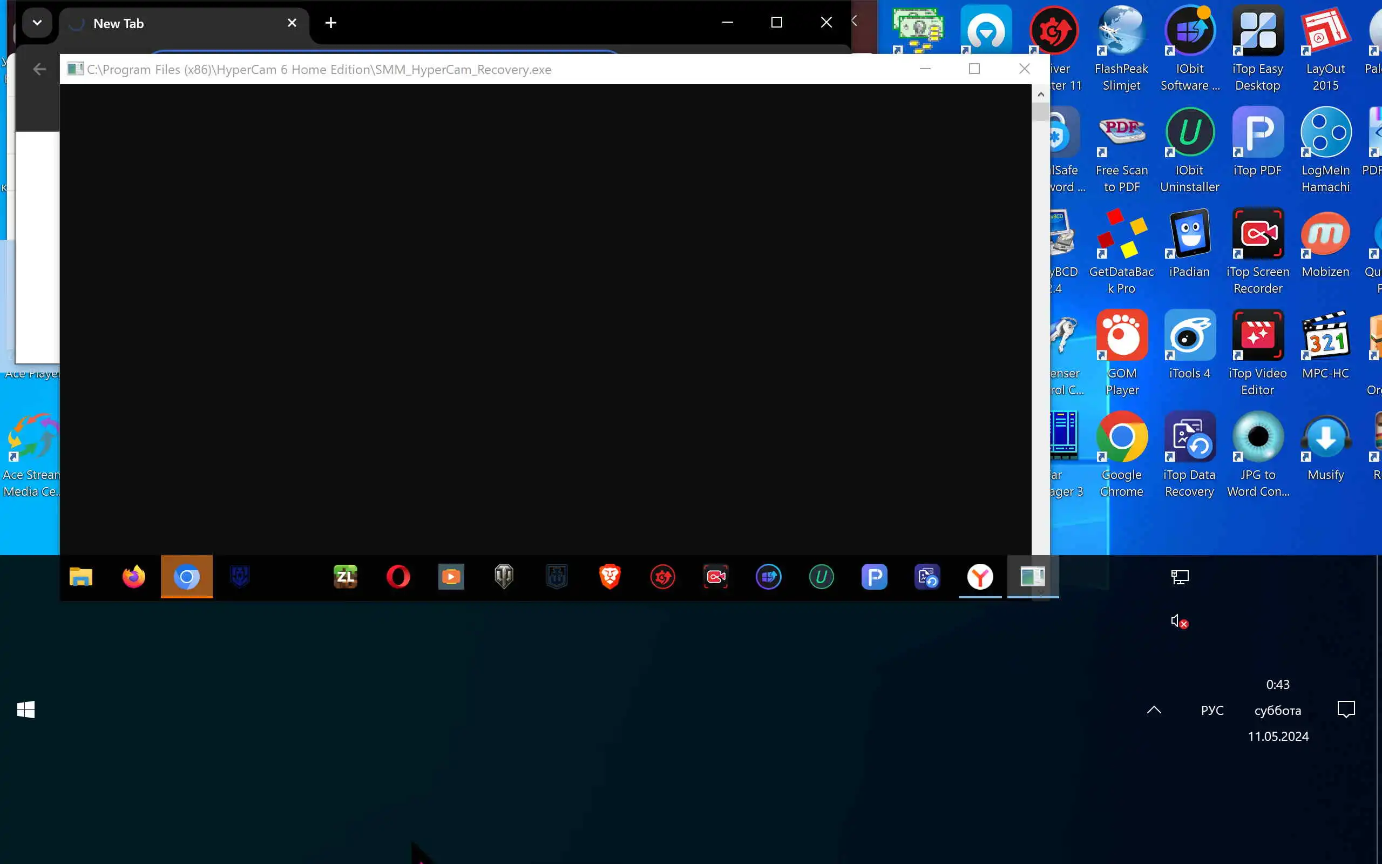Image resolution: width=1382 pixels, height=864 pixels.
Task: Expand the Chrome tab search dropdown
Action: pos(37,23)
